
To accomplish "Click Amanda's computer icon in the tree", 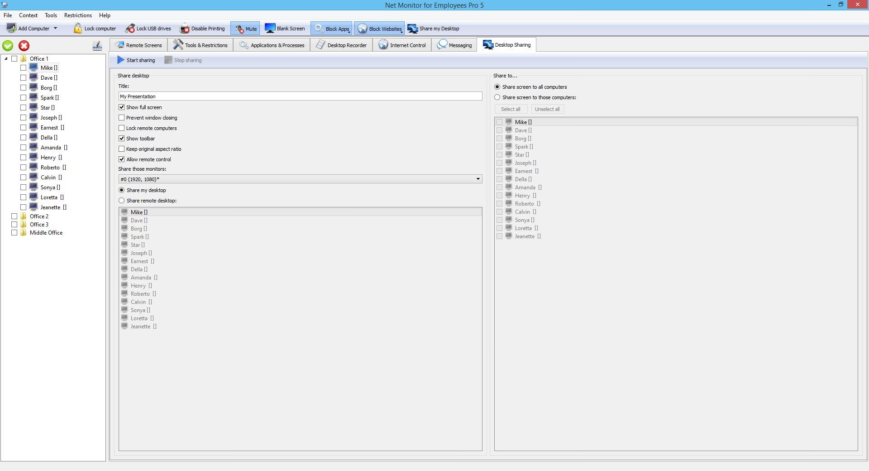I will coord(33,147).
